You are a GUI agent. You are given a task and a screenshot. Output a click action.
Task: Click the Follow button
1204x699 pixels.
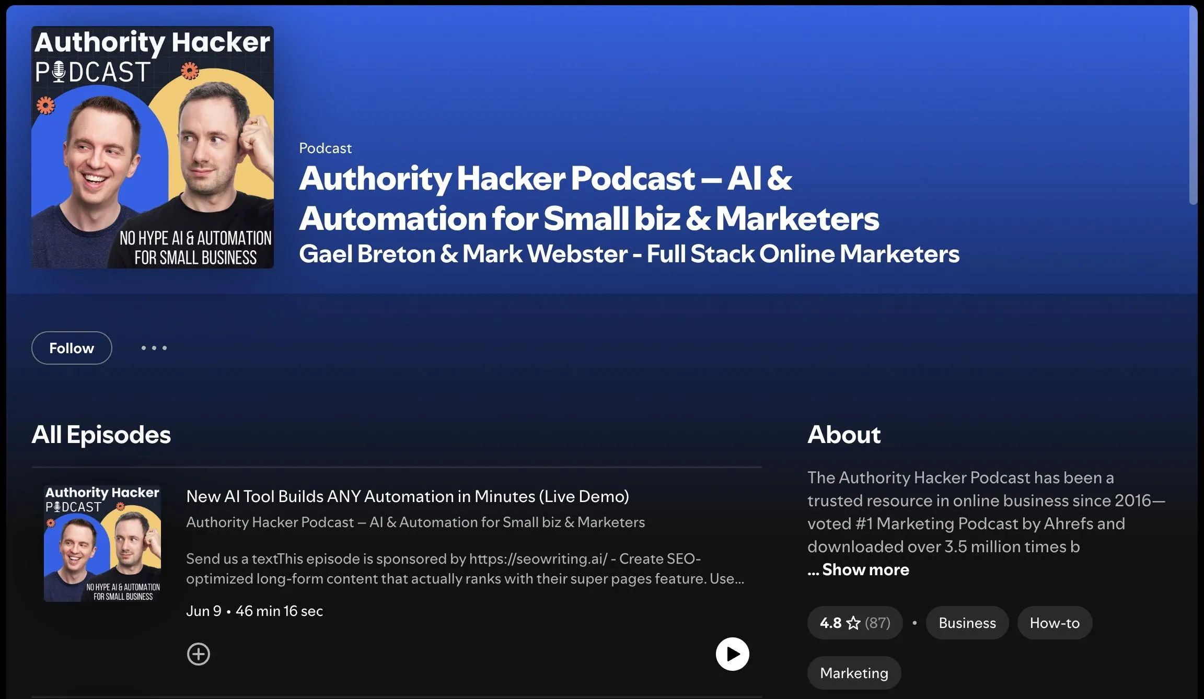[x=72, y=348]
